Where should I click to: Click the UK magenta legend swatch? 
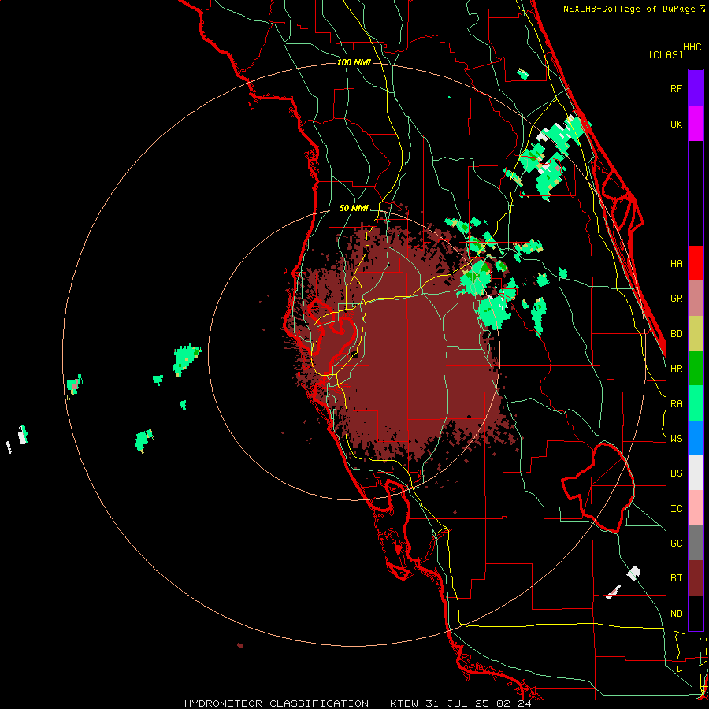click(696, 124)
